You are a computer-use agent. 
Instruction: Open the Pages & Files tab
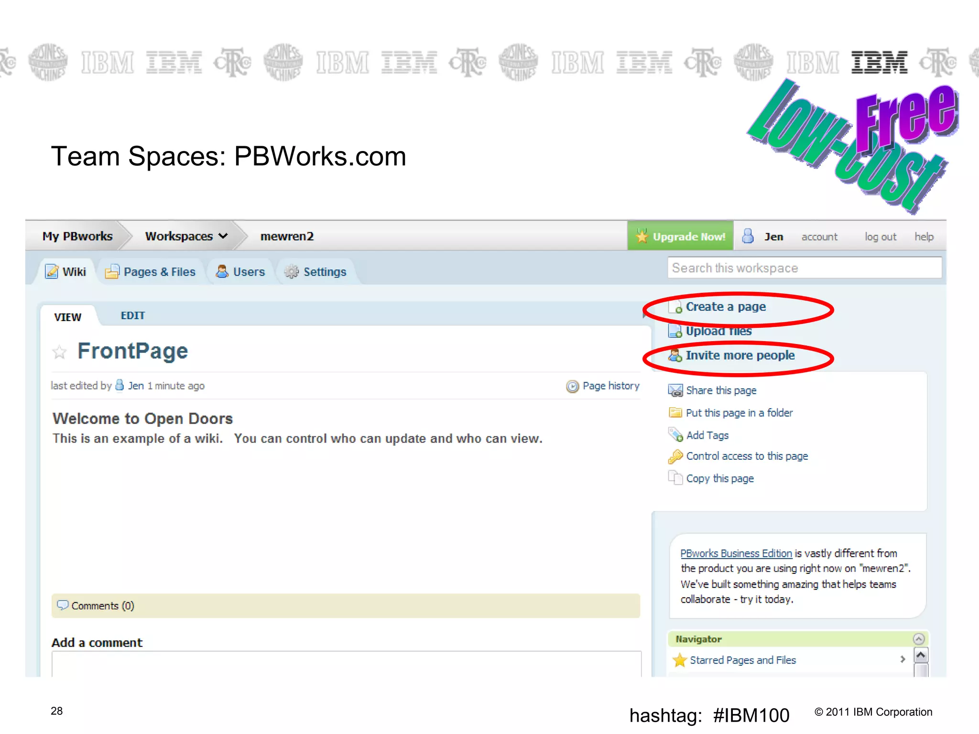coord(151,271)
